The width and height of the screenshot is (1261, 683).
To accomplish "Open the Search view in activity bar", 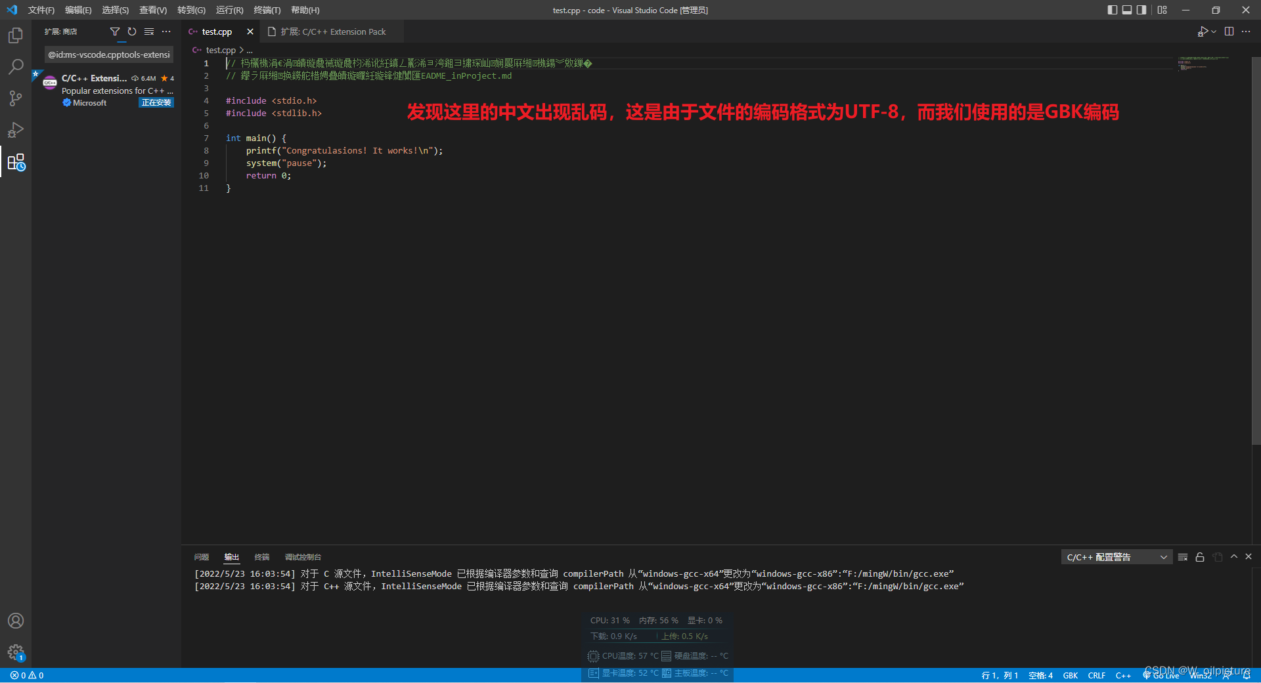I will (16, 67).
